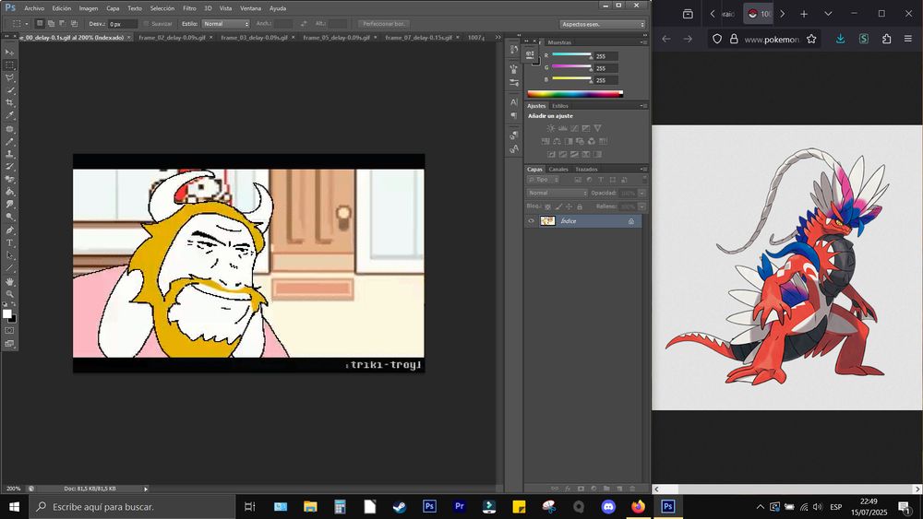Toggle Lock all in Bloq. row

pyautogui.click(x=580, y=206)
